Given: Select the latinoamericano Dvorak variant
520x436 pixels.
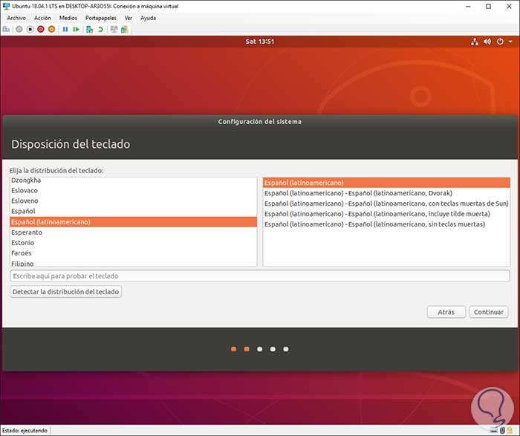Looking at the screenshot, I should pos(386,193).
